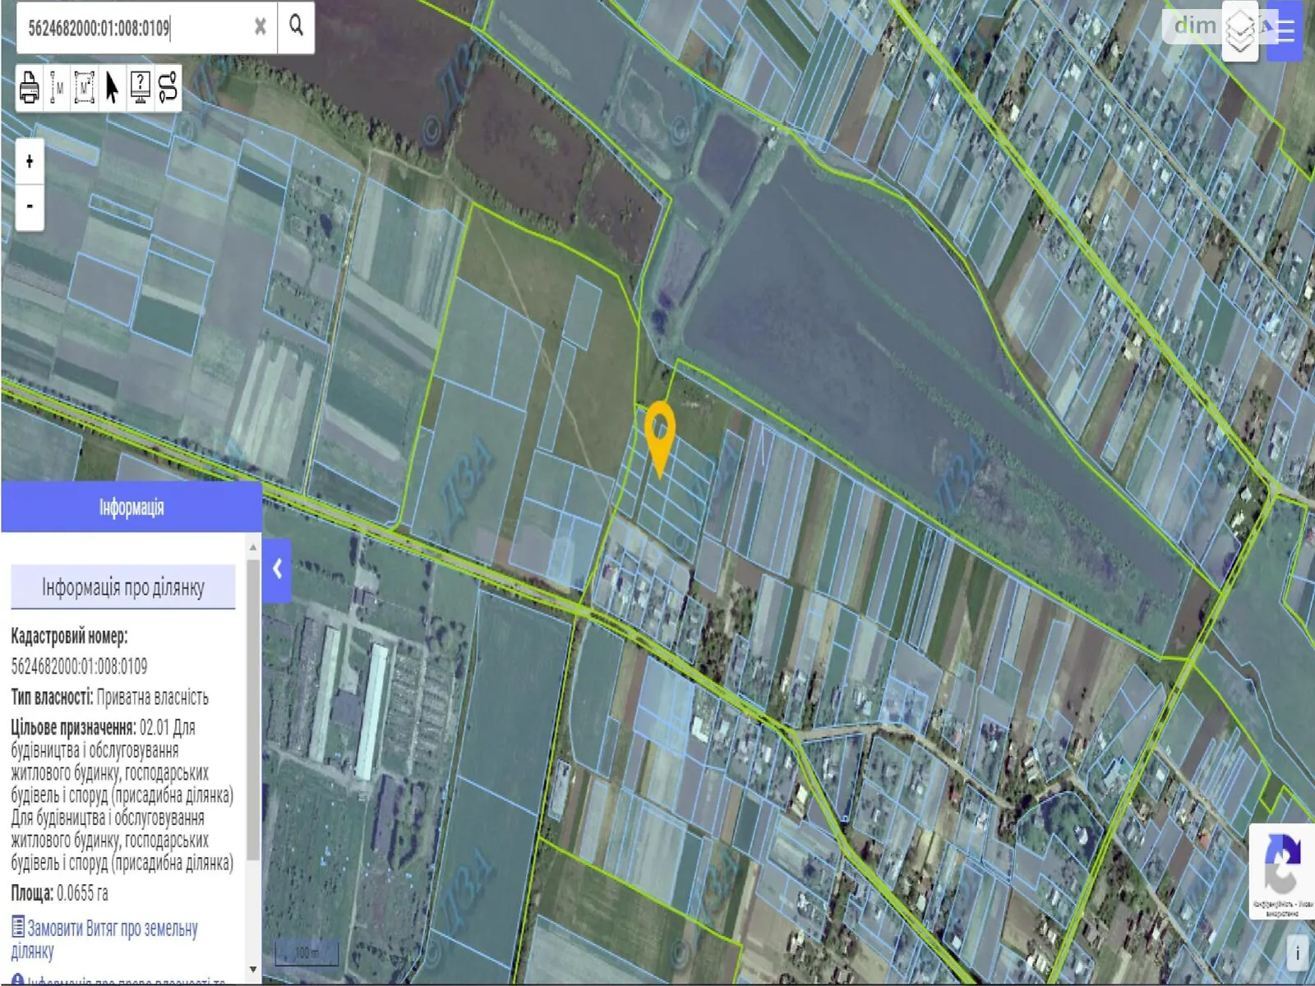Click the Кадастровий номер label
The width and height of the screenshot is (1315, 986).
click(69, 636)
